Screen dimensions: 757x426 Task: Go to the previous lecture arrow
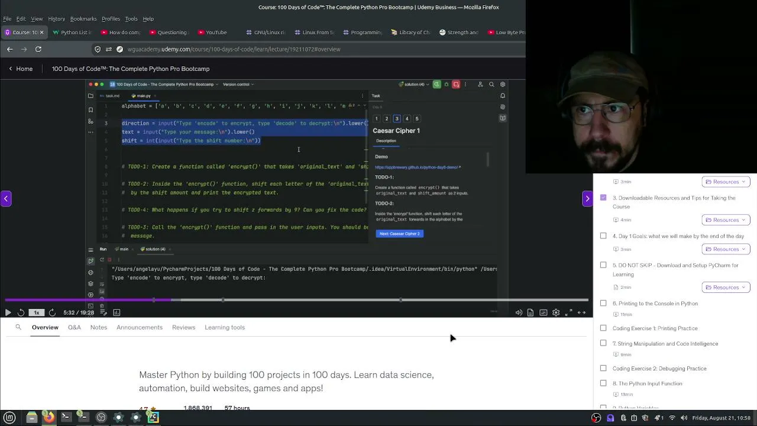(6, 198)
